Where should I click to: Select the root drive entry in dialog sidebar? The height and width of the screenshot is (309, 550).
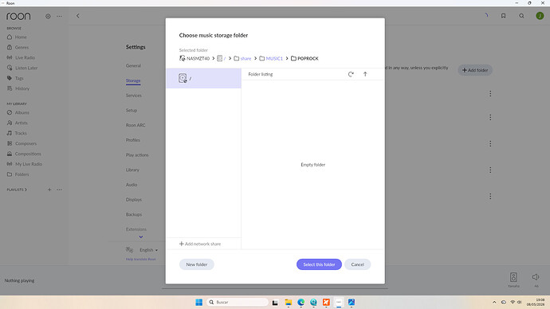pos(203,78)
